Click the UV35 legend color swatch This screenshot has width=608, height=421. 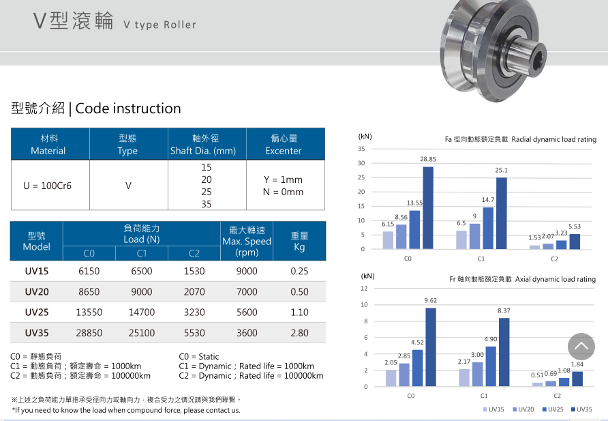pyautogui.click(x=573, y=409)
